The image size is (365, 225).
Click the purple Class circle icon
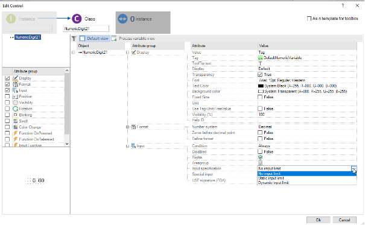pos(77,19)
